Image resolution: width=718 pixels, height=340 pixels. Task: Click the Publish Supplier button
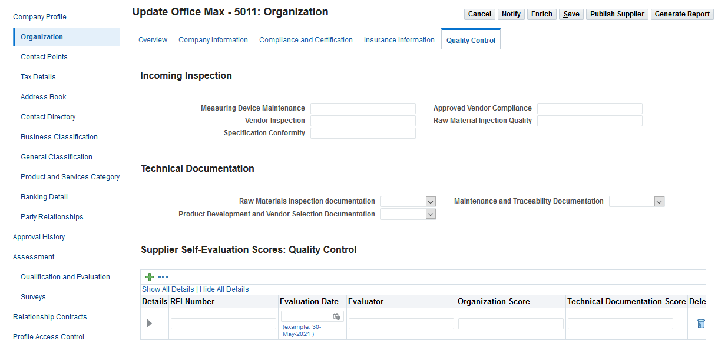point(617,14)
